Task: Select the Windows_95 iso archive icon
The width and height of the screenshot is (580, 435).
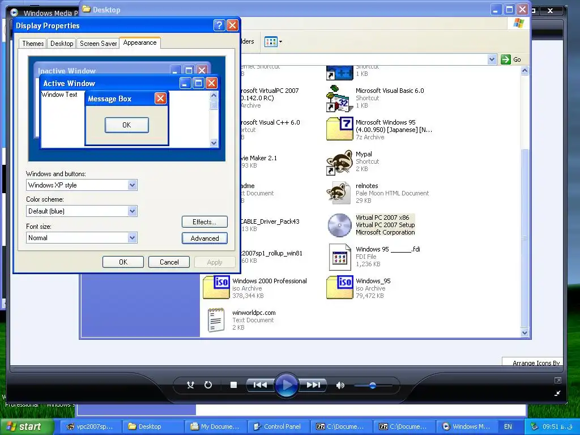Action: (x=339, y=287)
